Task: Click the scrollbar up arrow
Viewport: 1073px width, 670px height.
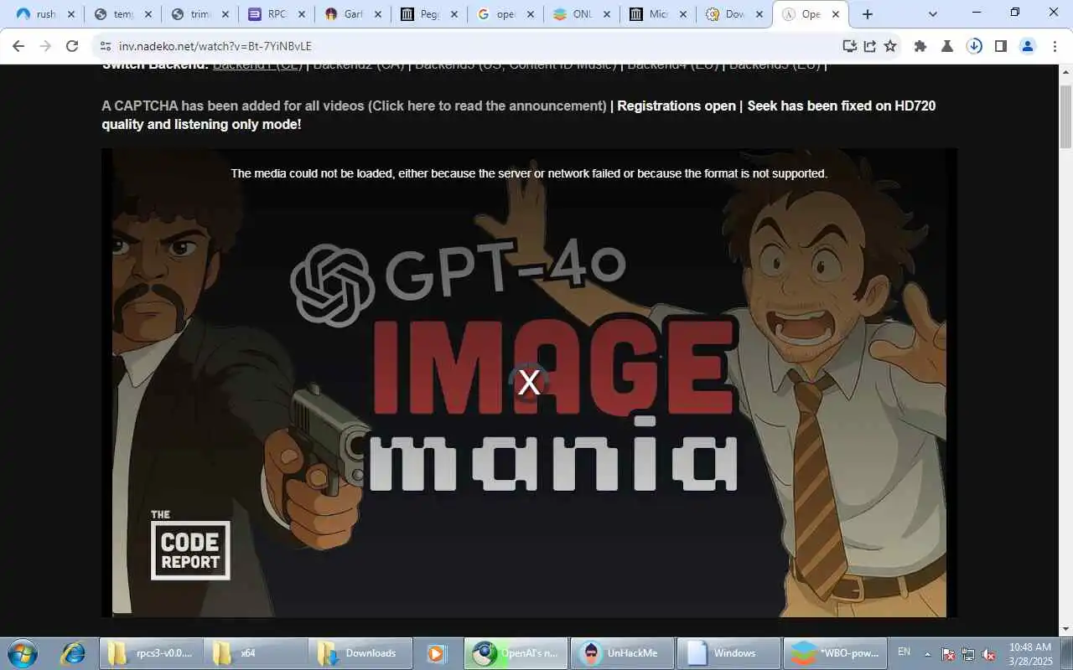Action: pyautogui.click(x=1065, y=72)
